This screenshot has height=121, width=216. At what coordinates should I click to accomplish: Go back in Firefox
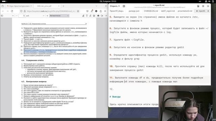point(3,11)
